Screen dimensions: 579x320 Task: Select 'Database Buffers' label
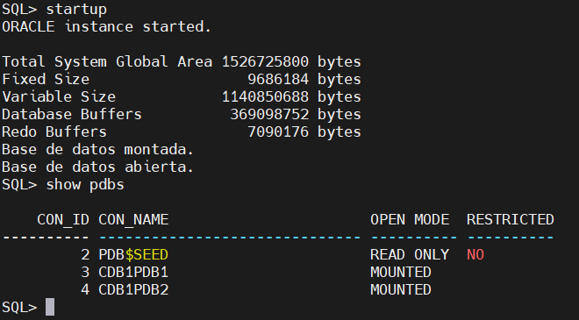pyautogui.click(x=72, y=115)
